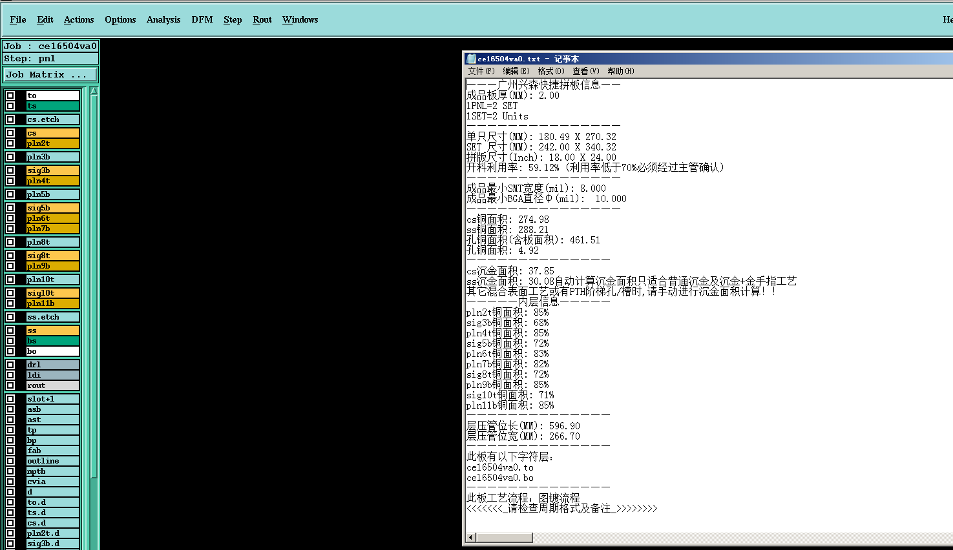Select the pln11b layer name

52,303
